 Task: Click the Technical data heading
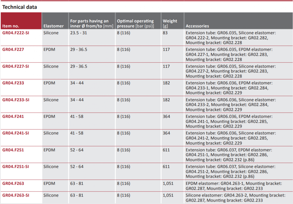[20, 7]
